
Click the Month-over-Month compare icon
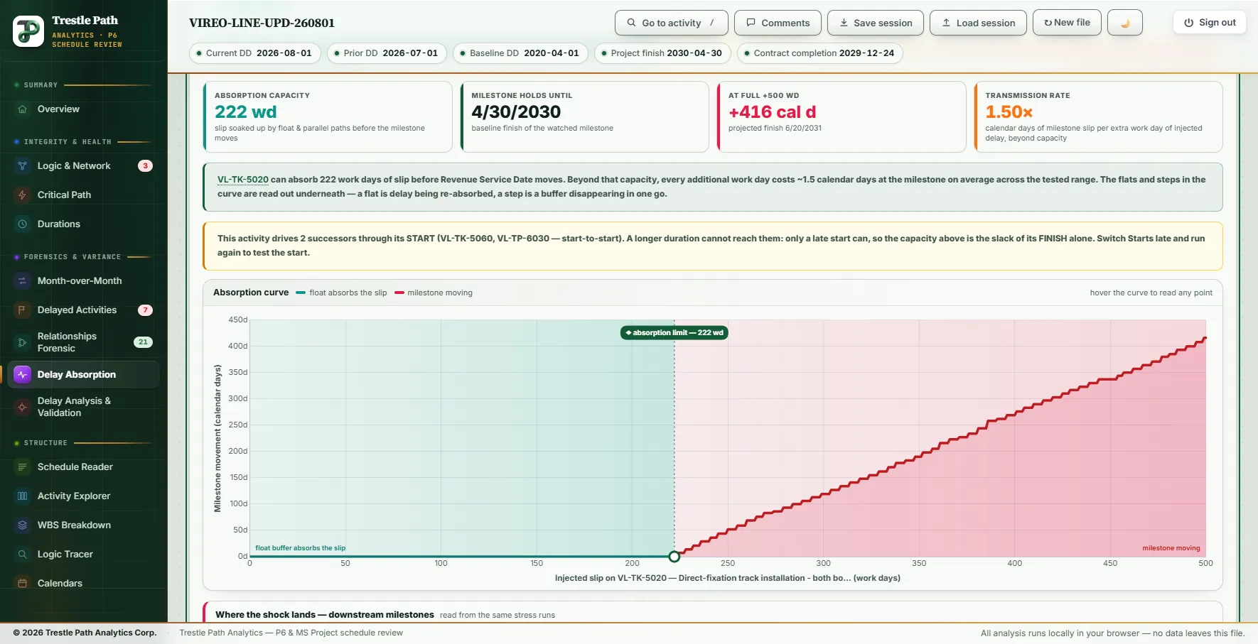(22, 281)
